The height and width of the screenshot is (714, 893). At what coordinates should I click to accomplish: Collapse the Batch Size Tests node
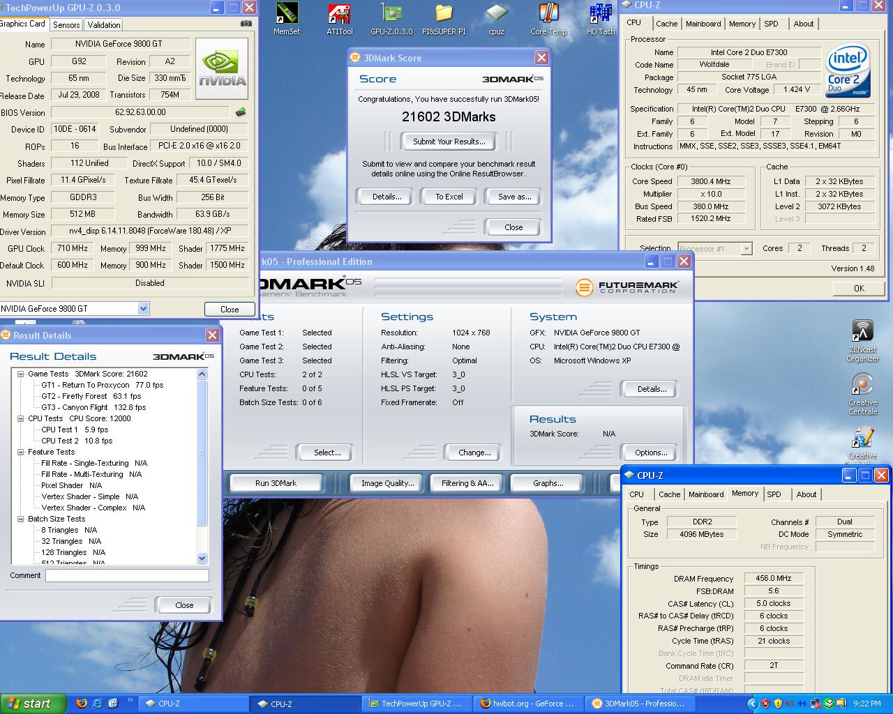[x=21, y=519]
